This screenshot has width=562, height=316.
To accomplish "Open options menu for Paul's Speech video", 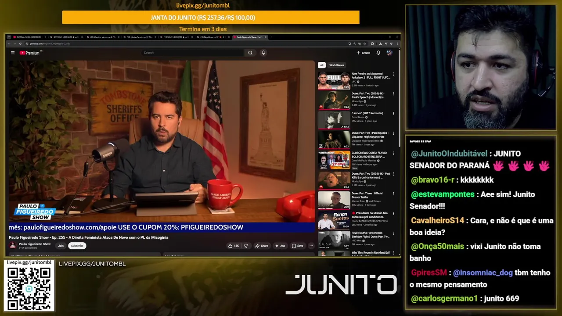I will tap(393, 94).
